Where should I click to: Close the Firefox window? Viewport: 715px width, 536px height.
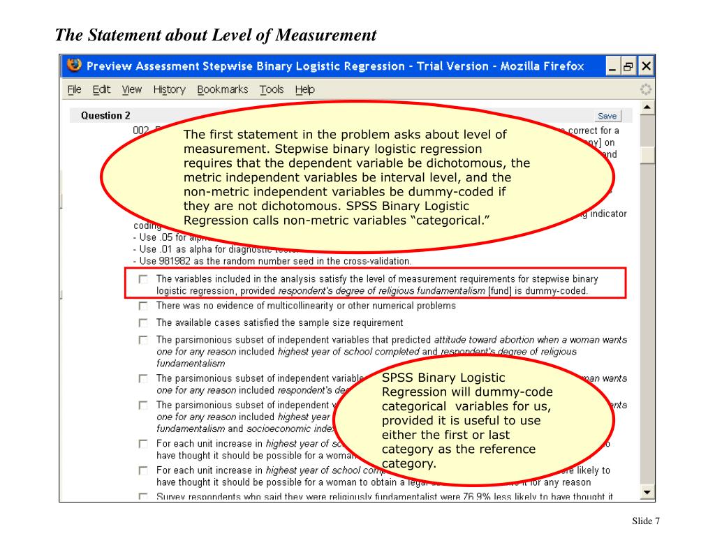click(x=646, y=66)
